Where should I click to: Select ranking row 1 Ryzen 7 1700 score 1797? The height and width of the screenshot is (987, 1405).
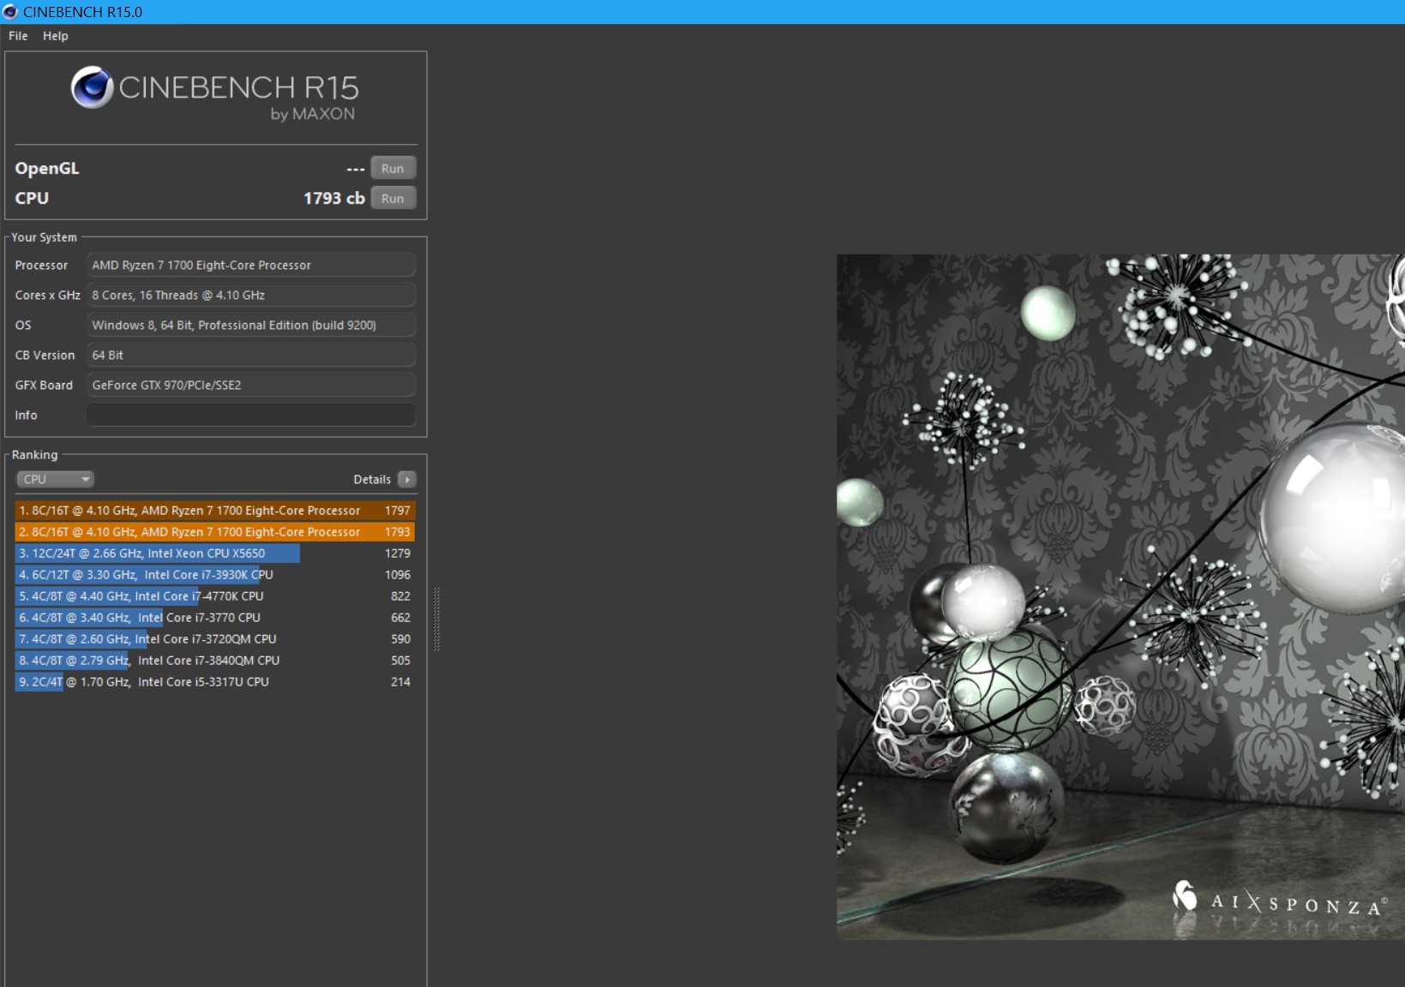click(x=215, y=511)
